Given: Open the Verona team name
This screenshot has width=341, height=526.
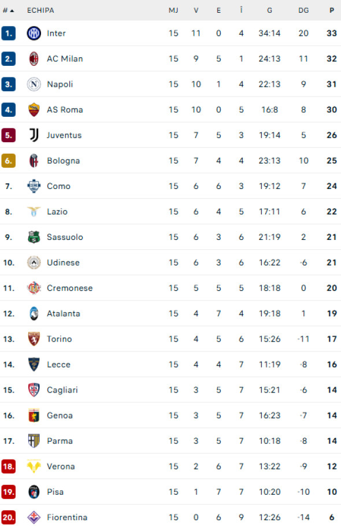Looking at the screenshot, I should click(x=61, y=466).
